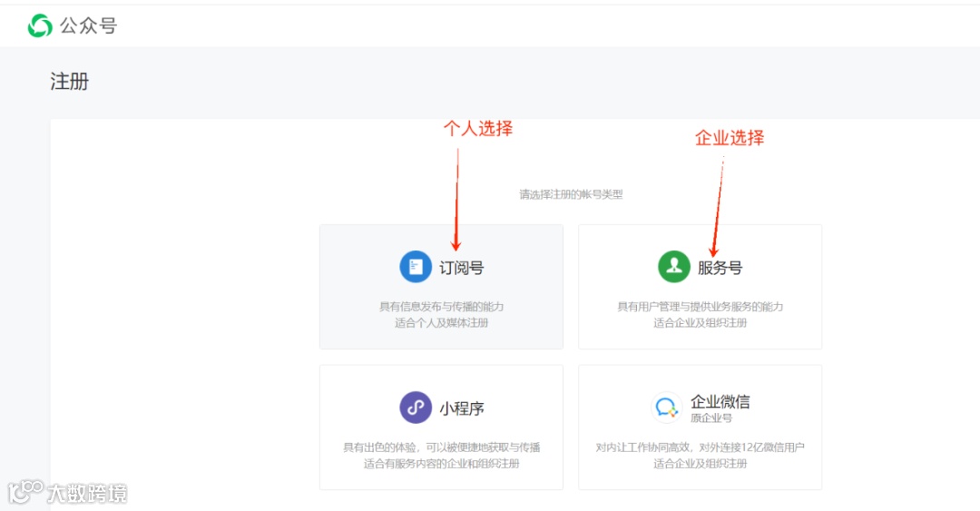The height and width of the screenshot is (511, 980).
Task: Click text 对内让工作协同高效，对外连接12亿微信用户
Action: coord(700,447)
